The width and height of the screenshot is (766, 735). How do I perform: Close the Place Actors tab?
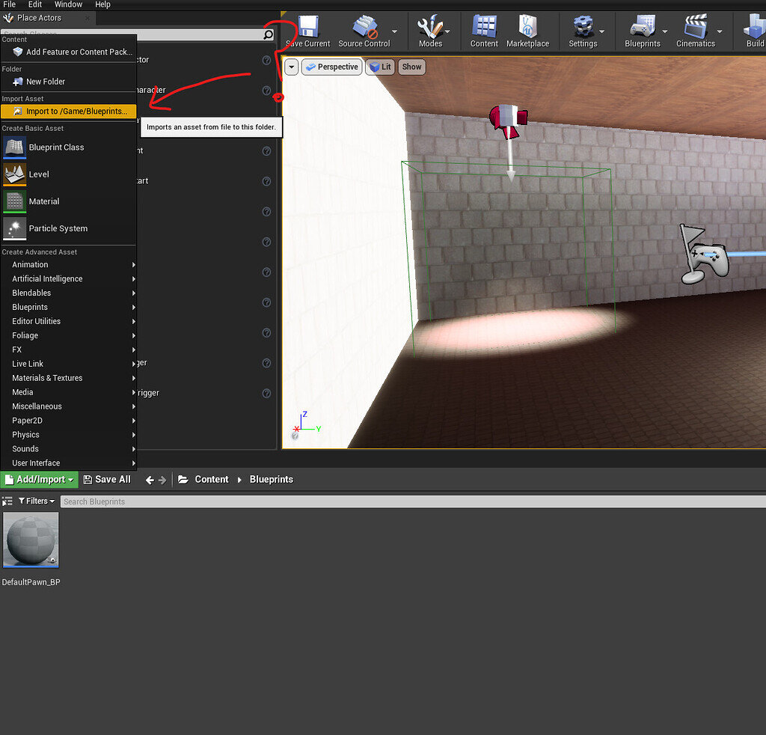88,18
